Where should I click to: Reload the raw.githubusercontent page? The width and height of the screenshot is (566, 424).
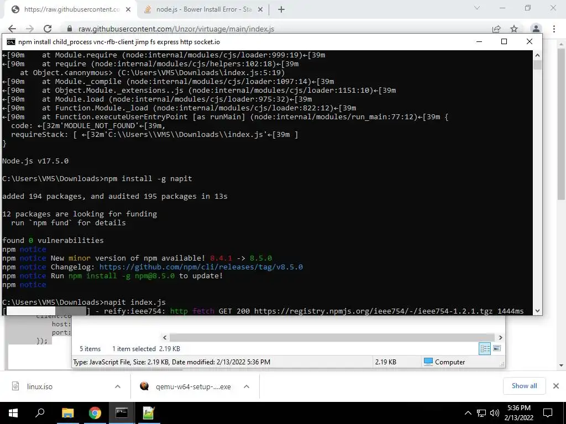tap(48, 29)
